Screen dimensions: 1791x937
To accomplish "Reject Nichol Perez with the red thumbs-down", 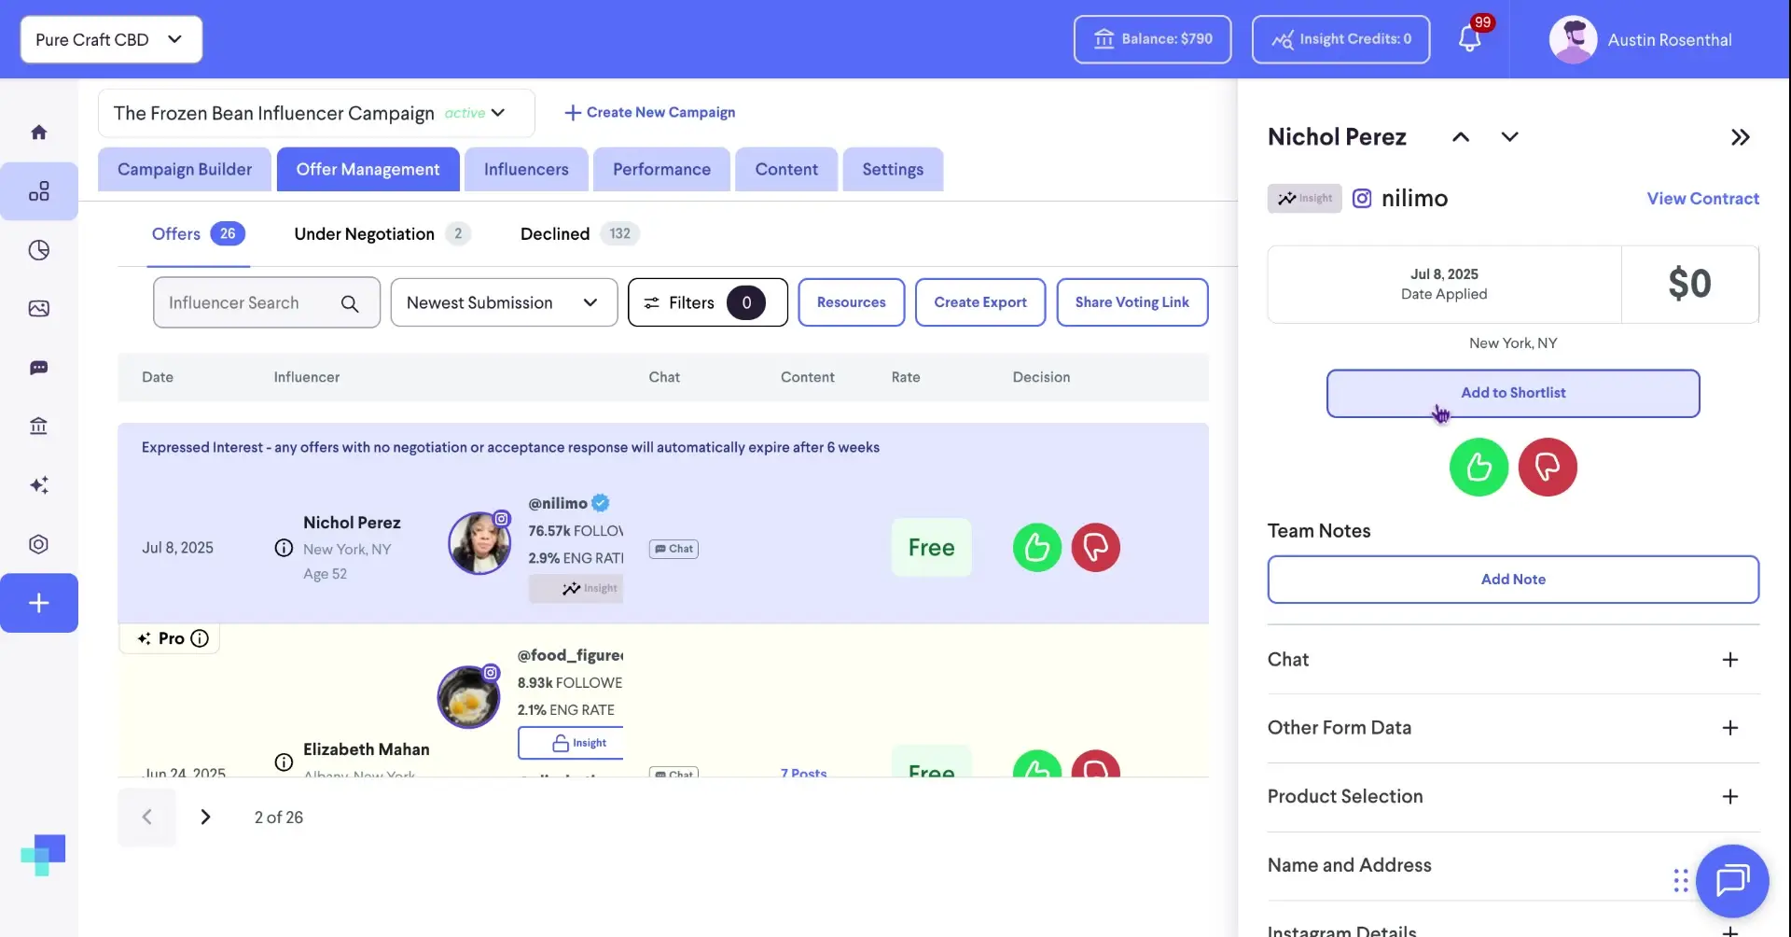I will tap(1548, 467).
